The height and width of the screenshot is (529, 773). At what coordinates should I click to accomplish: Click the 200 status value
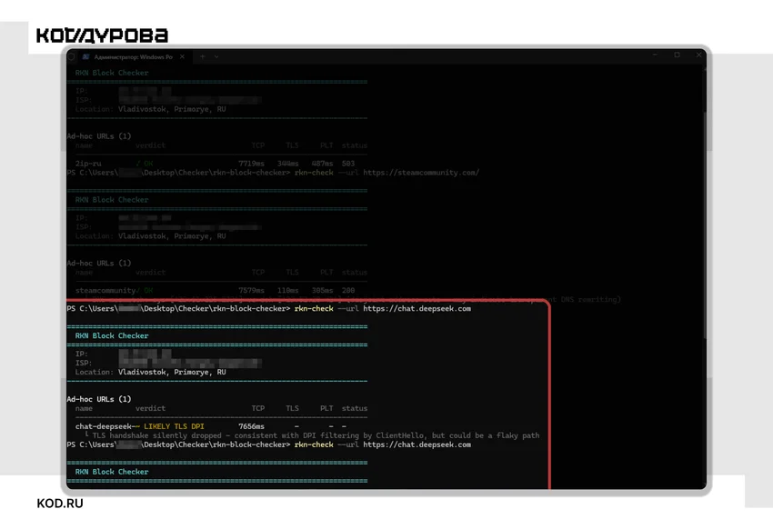pos(348,290)
